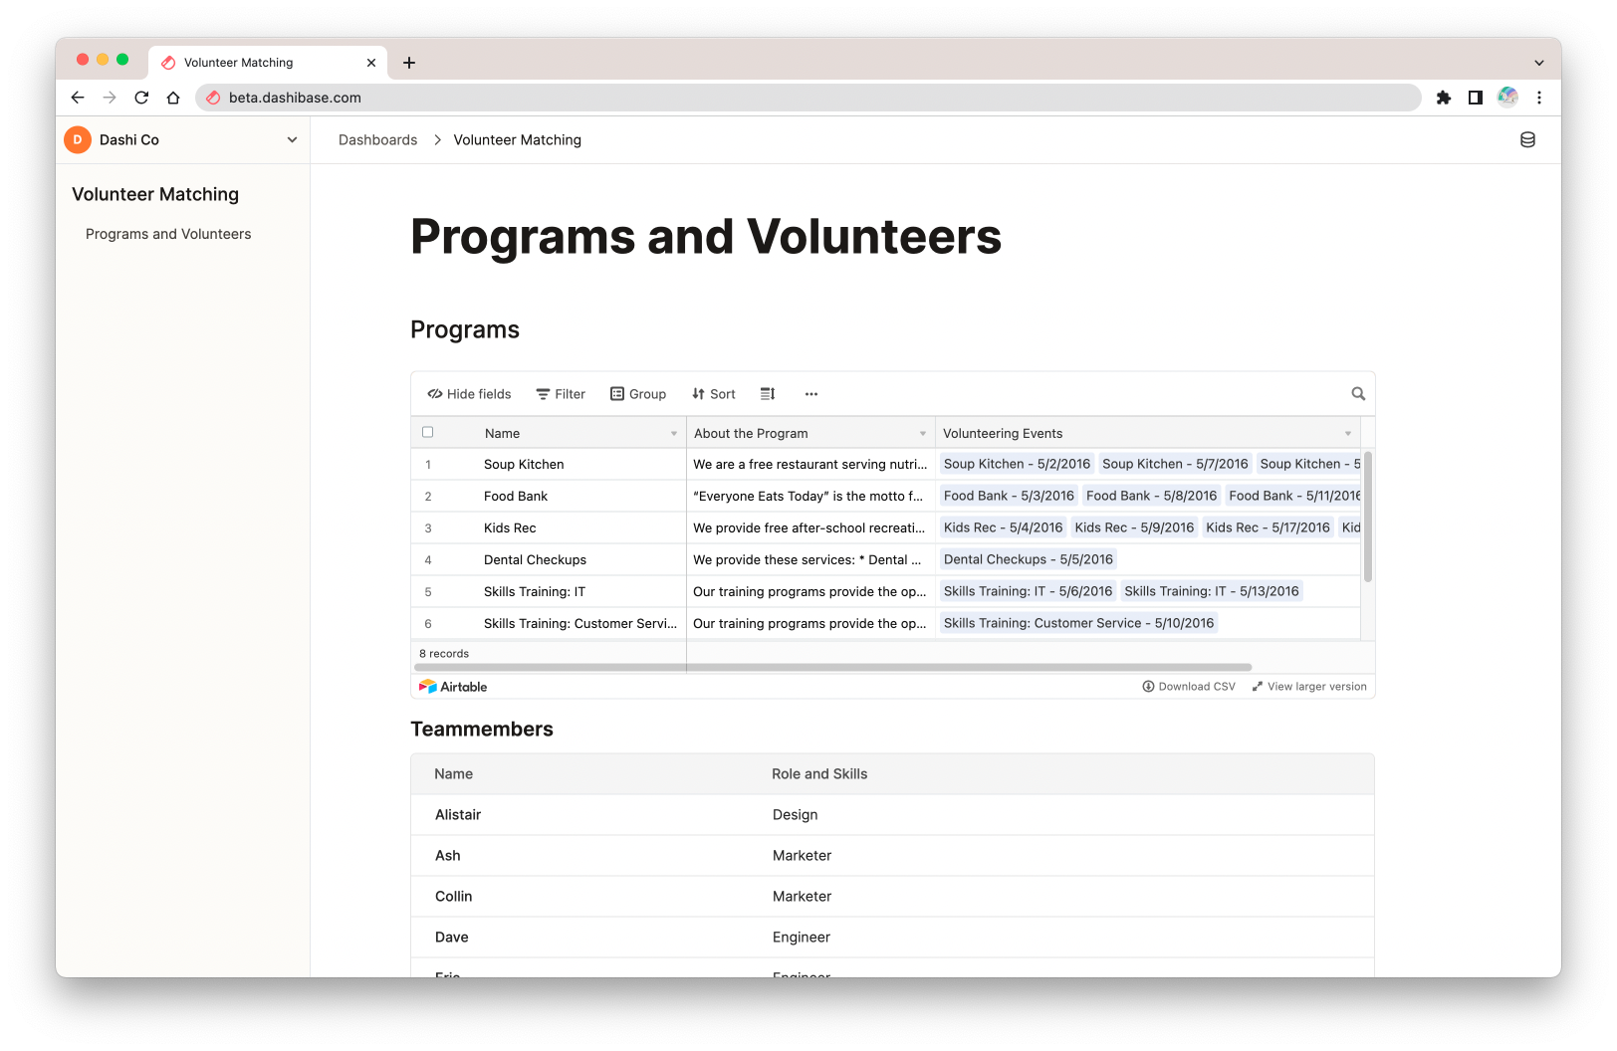Click Food Bank - 5/8/2016 event tag
1617x1051 pixels.
click(x=1151, y=496)
